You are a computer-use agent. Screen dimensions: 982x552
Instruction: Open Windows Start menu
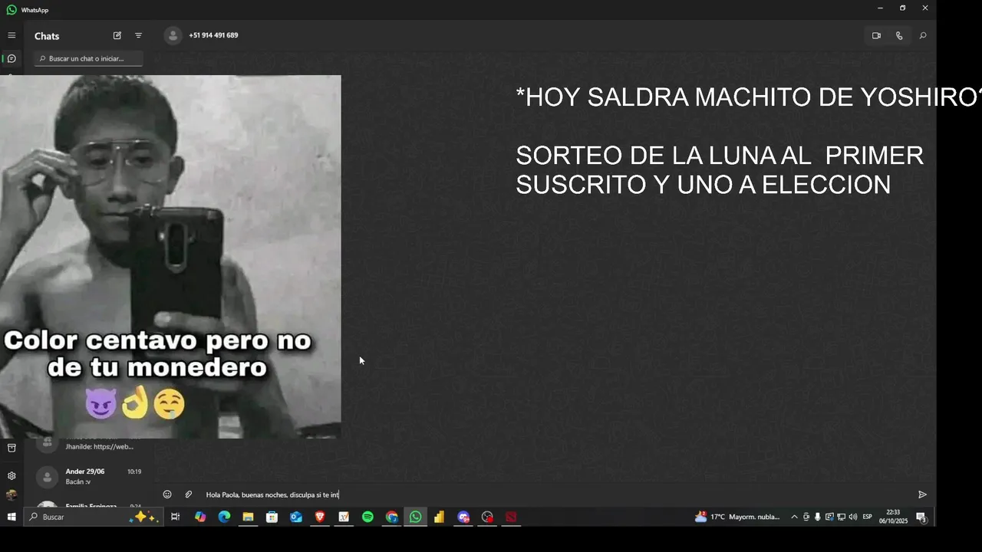(12, 517)
